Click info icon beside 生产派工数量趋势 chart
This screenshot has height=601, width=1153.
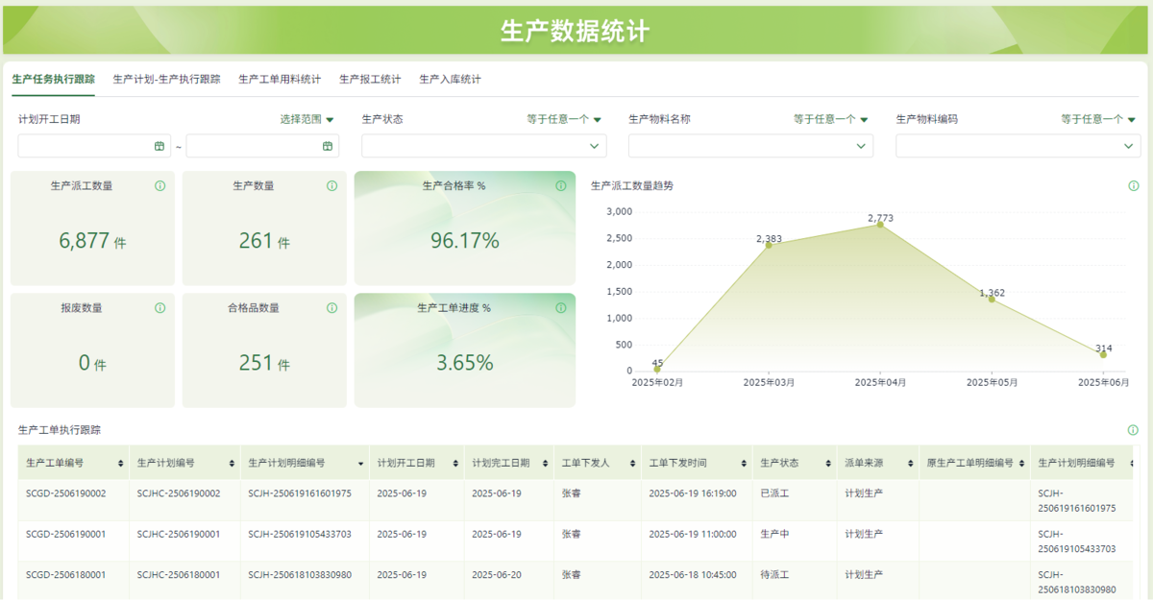click(x=1134, y=186)
